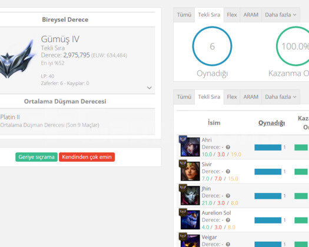This screenshot has width=309, height=247.
Task: Click the help icon beside Sivir's Derece
Action: [x=228, y=171]
